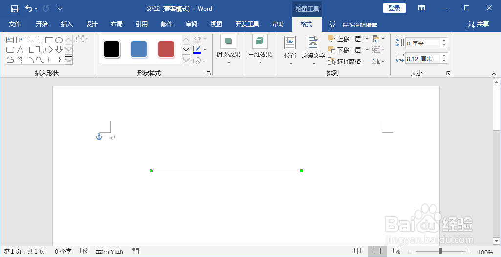Insert the right brace shape
Screen dimensions: 501x257
click(x=59, y=60)
